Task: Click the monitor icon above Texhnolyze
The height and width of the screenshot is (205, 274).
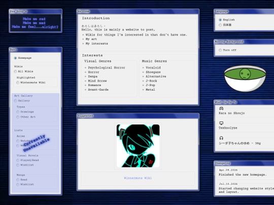Action: point(221,123)
